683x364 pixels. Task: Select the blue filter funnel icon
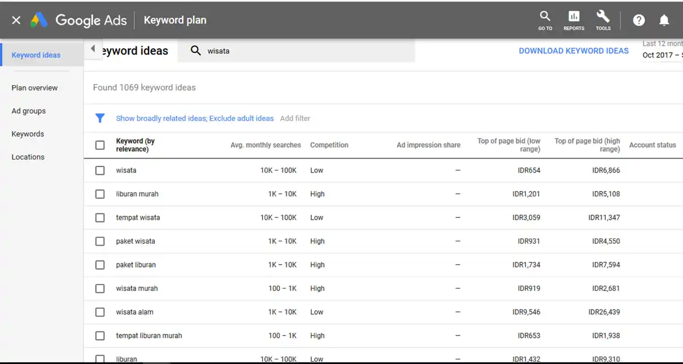click(x=100, y=118)
